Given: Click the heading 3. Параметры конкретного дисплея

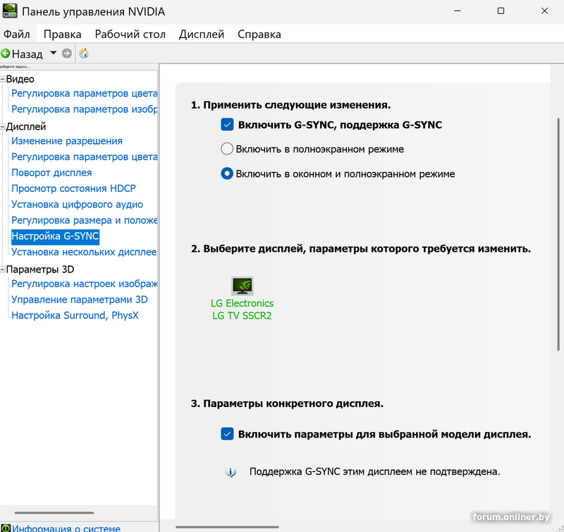Looking at the screenshot, I should point(287,404).
